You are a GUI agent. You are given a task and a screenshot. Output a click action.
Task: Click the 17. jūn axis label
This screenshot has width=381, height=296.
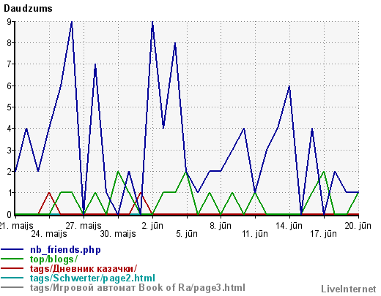pos(324,234)
